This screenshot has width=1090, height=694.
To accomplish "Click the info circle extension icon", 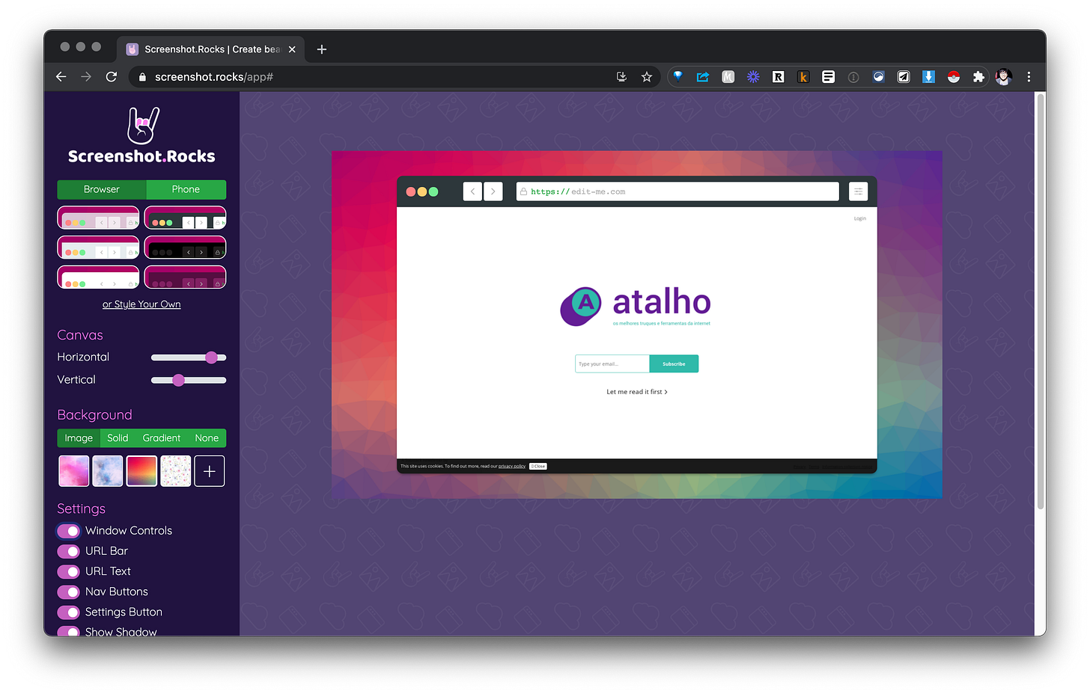I will (853, 77).
